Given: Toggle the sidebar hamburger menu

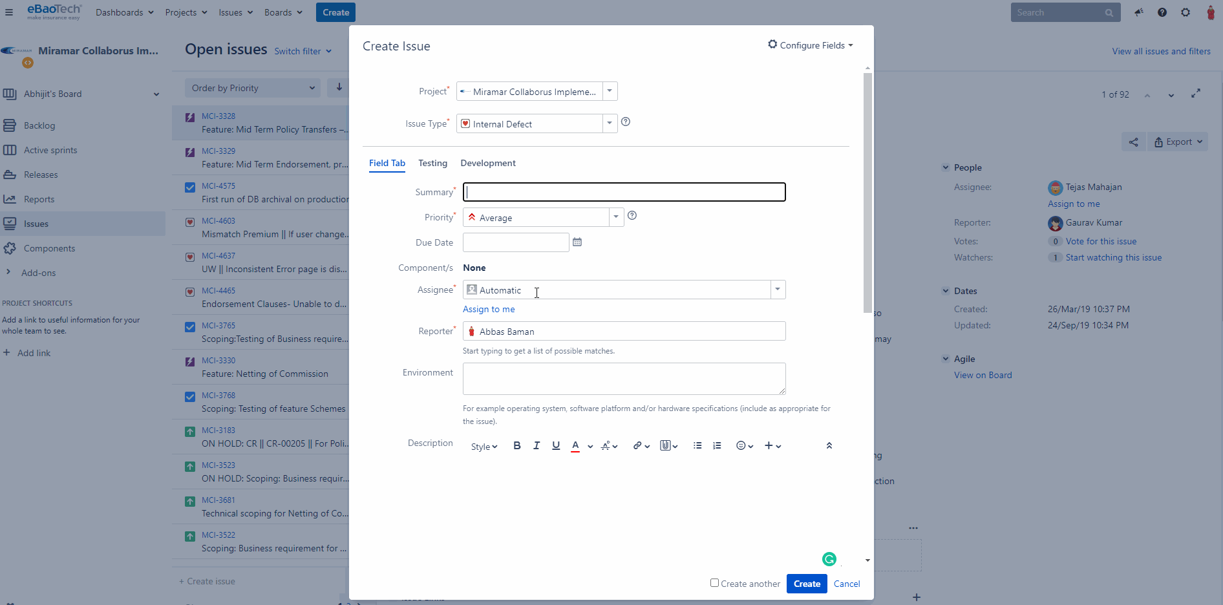Looking at the screenshot, I should pos(9,12).
